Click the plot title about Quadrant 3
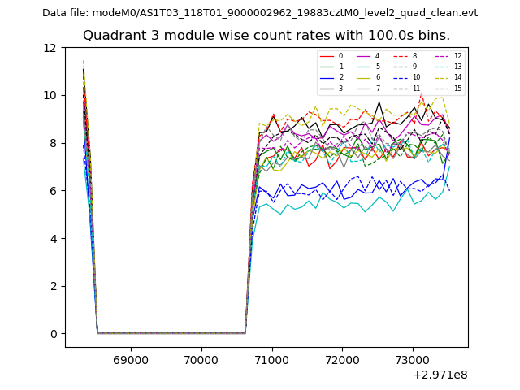This screenshot has width=520, height=390. pos(266,36)
